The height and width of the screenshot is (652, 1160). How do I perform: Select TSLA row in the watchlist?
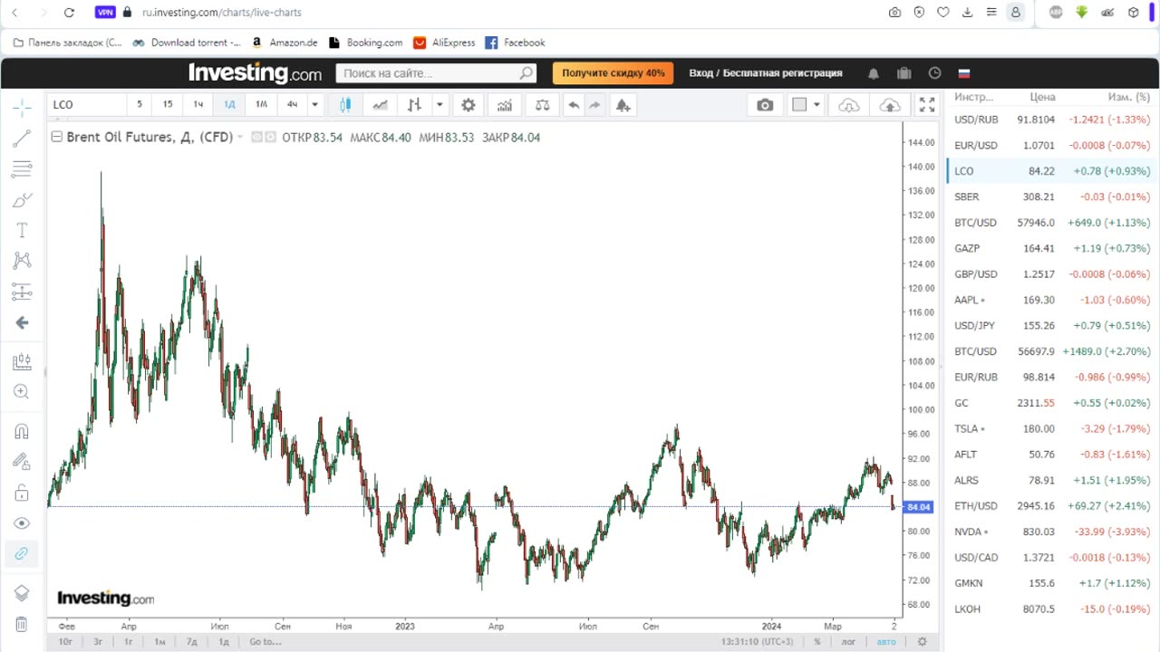click(1050, 428)
